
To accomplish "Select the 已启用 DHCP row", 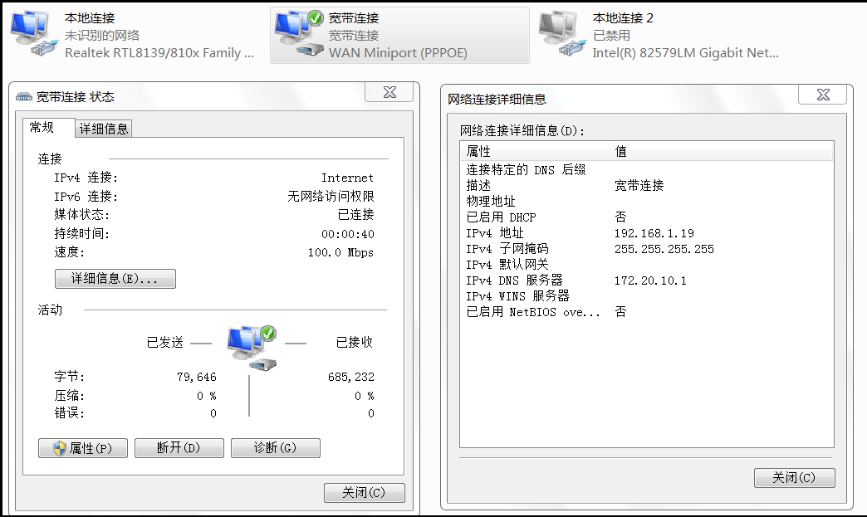I will coord(581,217).
